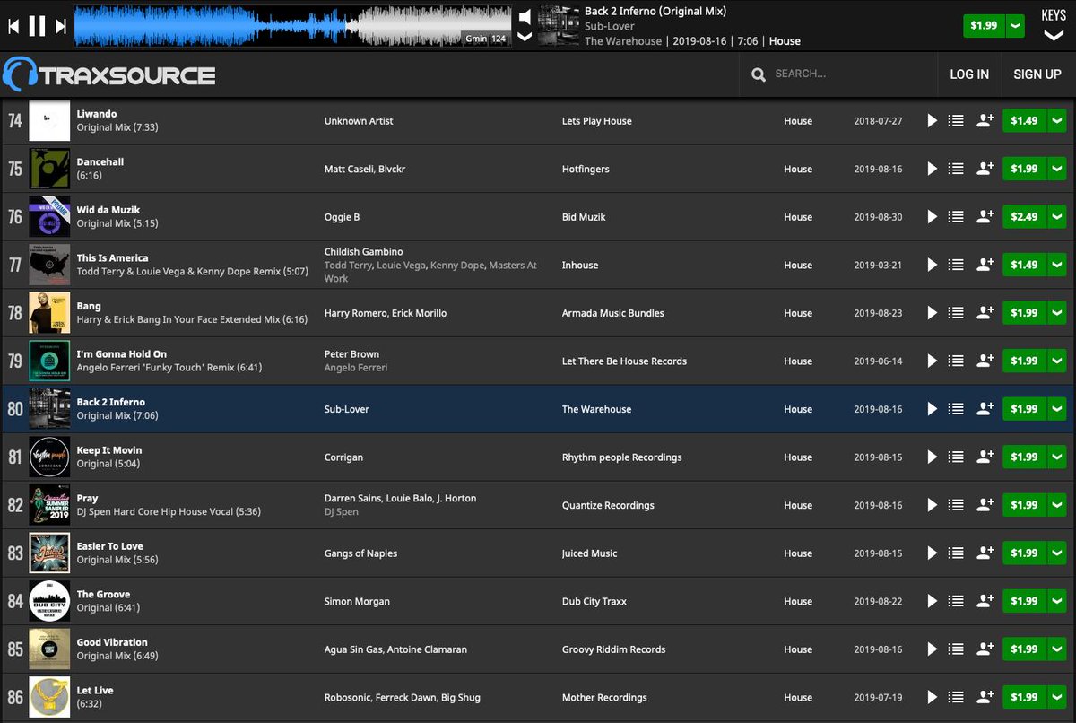This screenshot has width=1076, height=723.
Task: Open Back 2 Inferno player artwork
Action: point(558,26)
